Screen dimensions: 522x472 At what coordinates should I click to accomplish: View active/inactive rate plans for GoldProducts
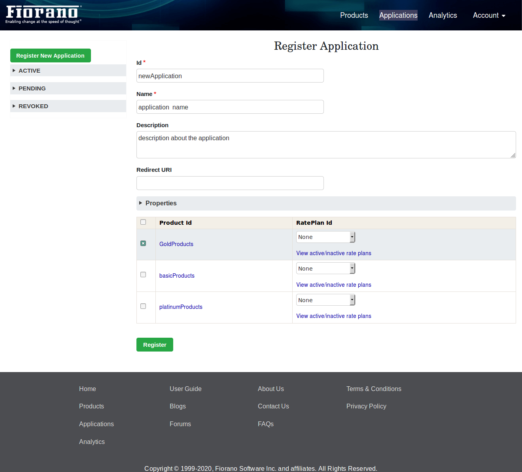(333, 253)
